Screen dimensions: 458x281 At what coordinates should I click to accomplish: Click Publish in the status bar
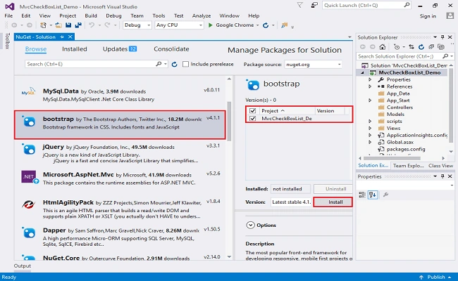436,277
